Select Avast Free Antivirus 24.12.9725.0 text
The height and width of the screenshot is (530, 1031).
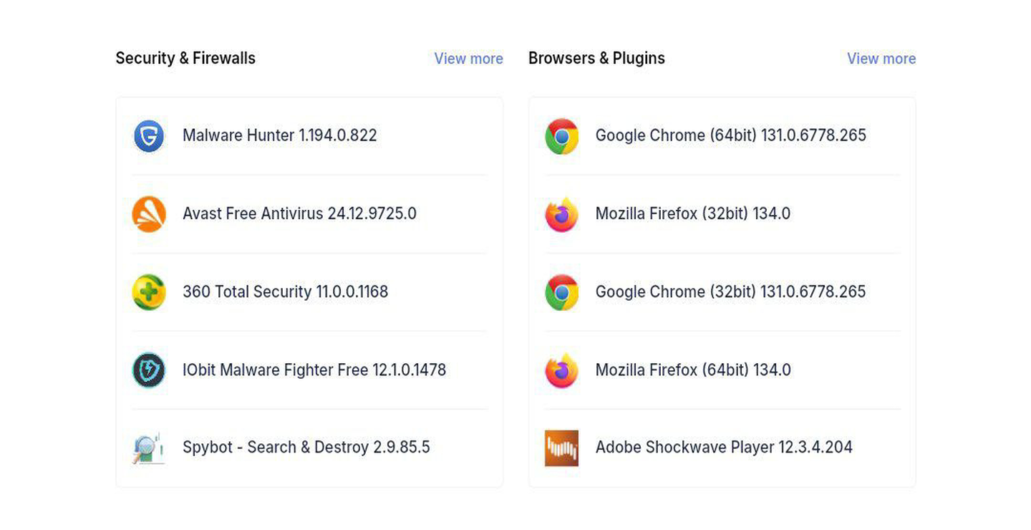(299, 213)
